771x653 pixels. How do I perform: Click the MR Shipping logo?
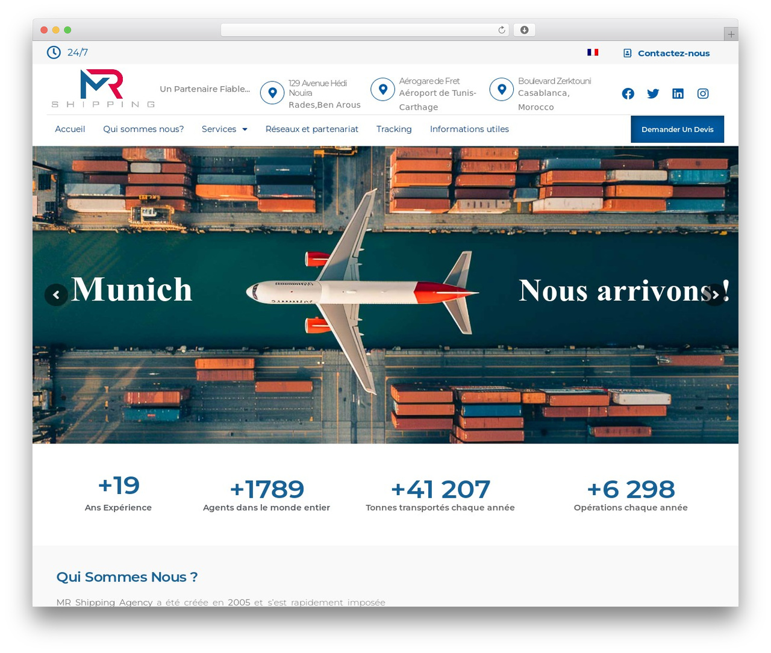pyautogui.click(x=103, y=89)
